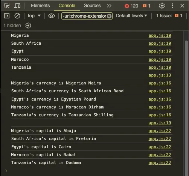
Task: Select the log message "Tanzania"
Action: (21, 68)
